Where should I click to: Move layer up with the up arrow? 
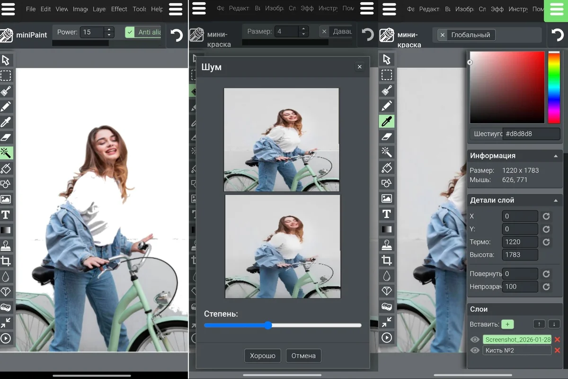[539, 325]
